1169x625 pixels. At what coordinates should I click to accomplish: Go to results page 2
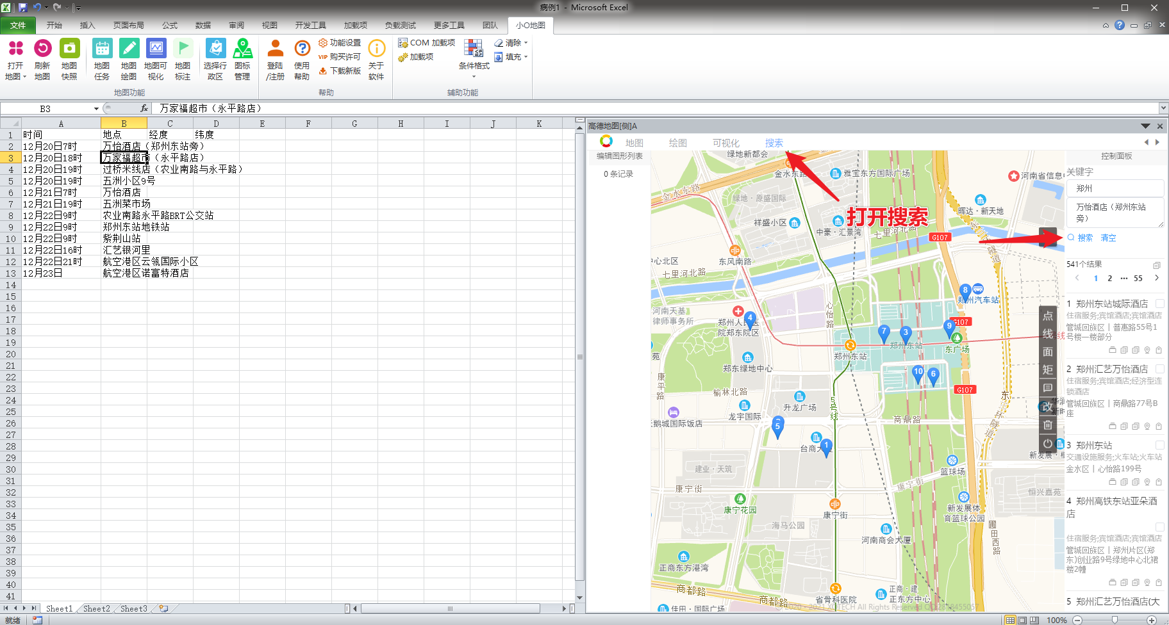1110,278
